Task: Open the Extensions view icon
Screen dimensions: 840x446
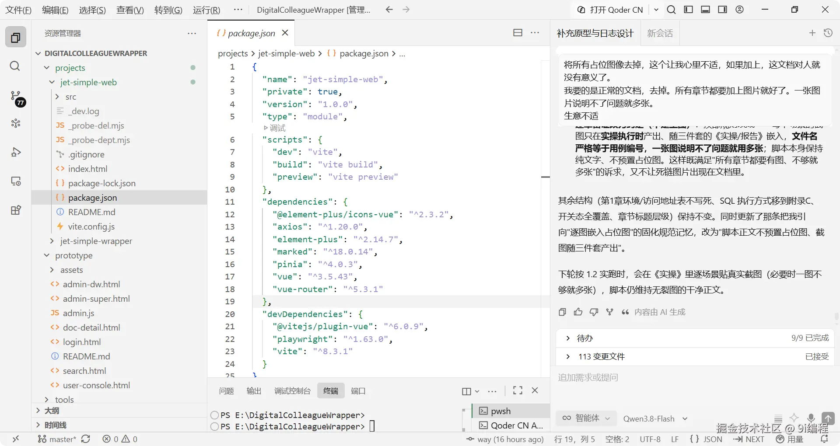Action: pos(16,210)
